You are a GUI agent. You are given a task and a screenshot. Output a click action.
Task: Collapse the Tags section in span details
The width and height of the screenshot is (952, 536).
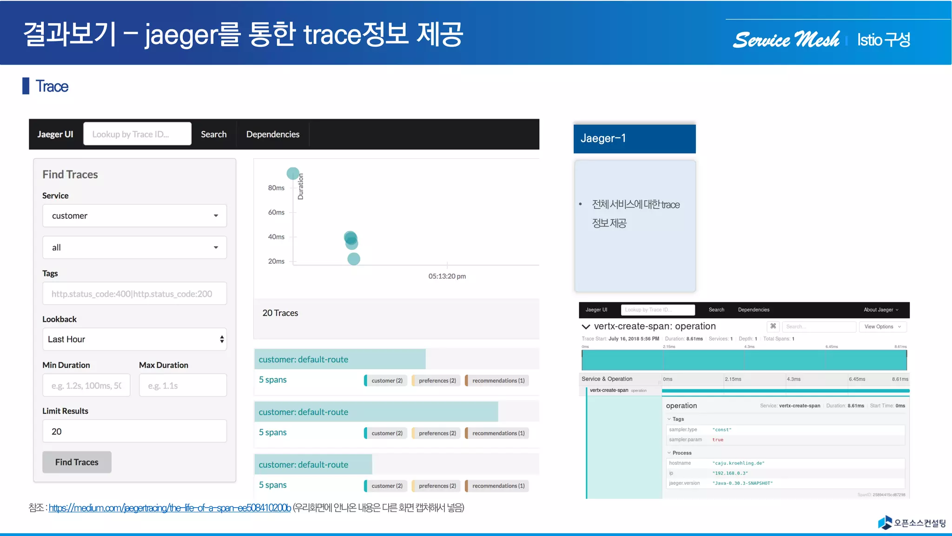675,419
